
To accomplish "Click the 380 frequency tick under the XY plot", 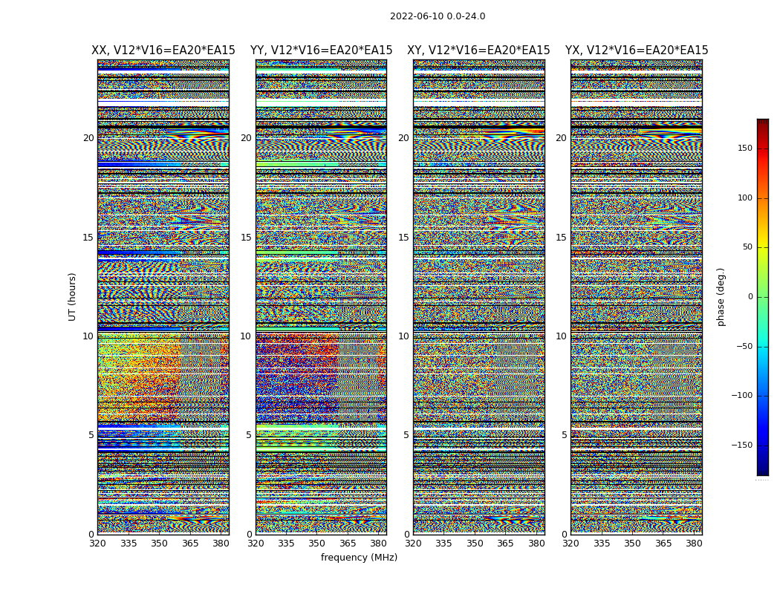I will [536, 544].
